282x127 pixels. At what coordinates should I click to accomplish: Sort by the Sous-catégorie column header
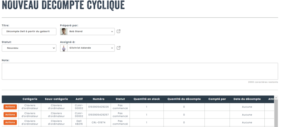coord(56,99)
